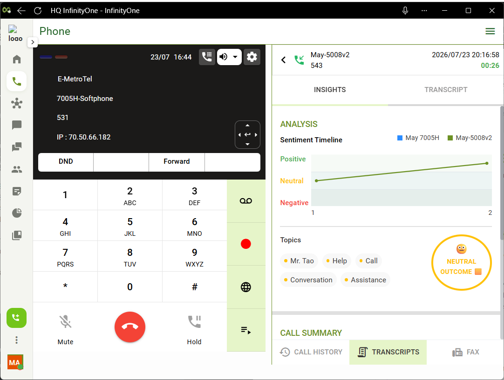Open the multi-chat conversations sidebar icon

17,147
